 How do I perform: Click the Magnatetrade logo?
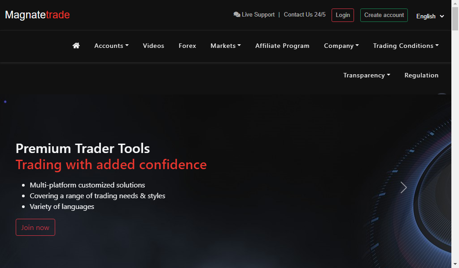[38, 15]
